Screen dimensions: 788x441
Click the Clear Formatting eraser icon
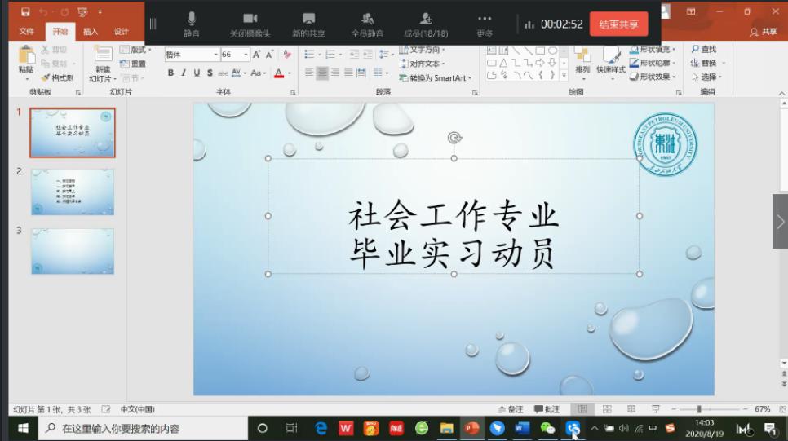coord(286,55)
